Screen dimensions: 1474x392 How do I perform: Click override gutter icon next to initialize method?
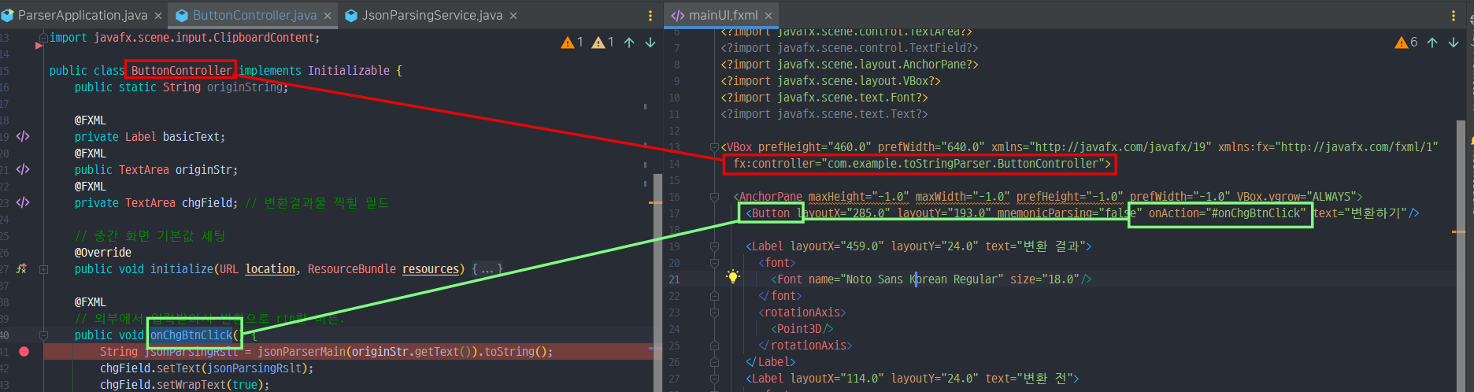coord(21,268)
